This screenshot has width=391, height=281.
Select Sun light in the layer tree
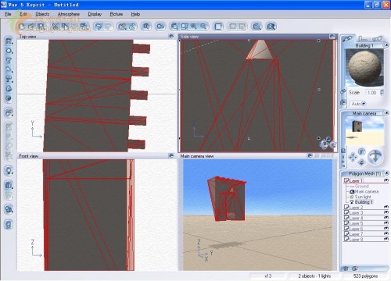click(x=363, y=197)
